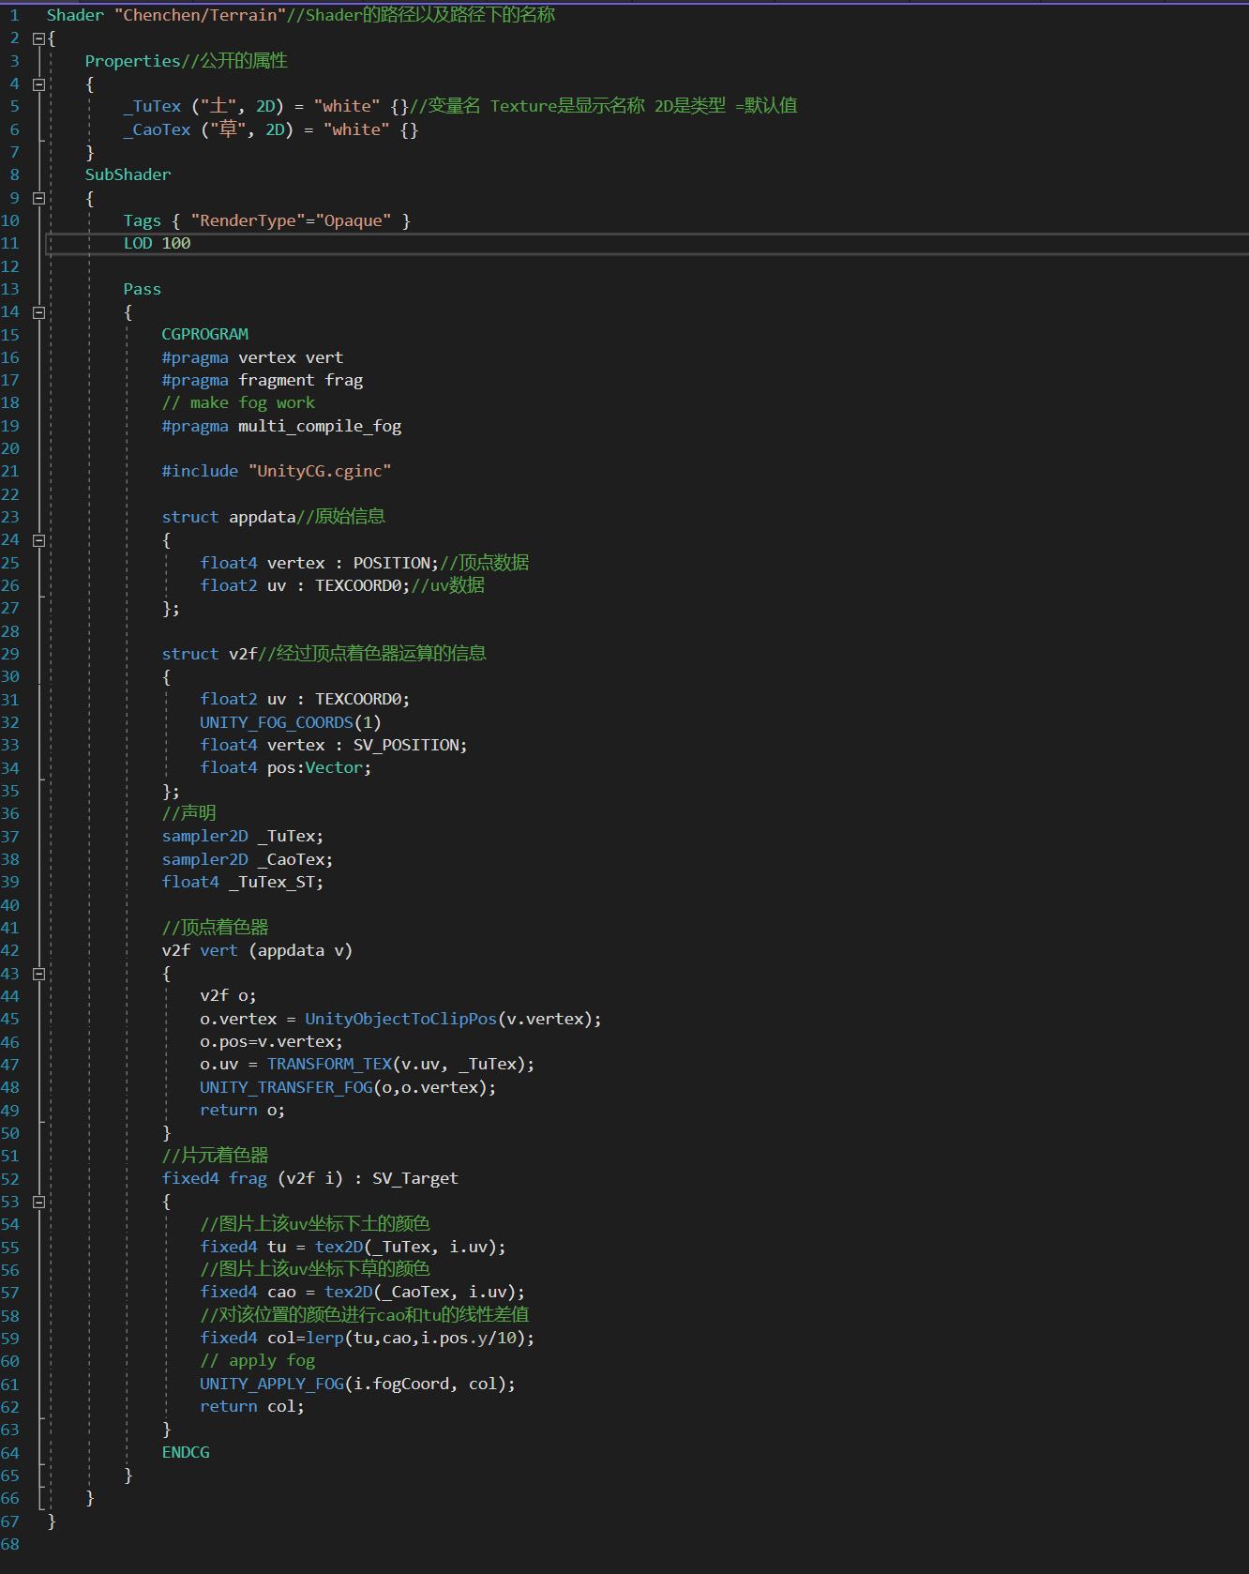Click line number 68 at the bottom
This screenshot has width=1249, height=1574.
10,1544
